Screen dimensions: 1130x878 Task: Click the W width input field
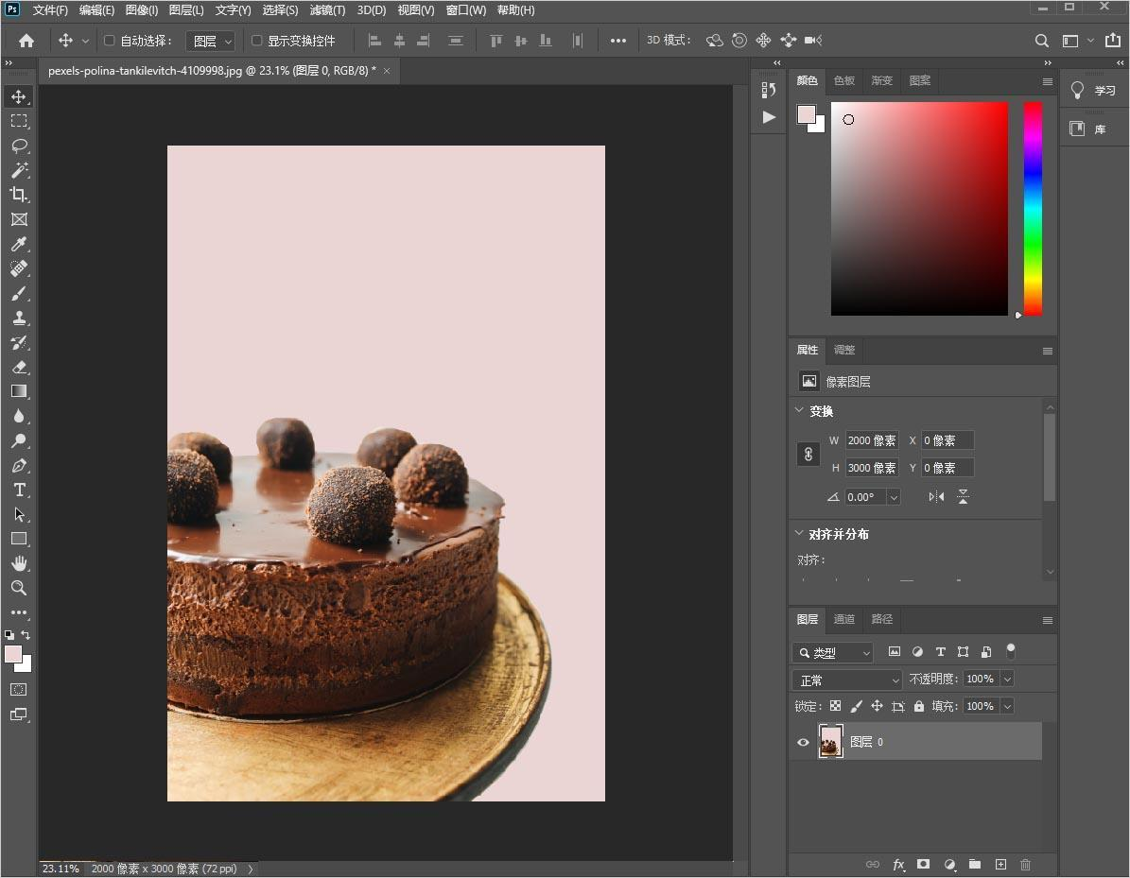(x=871, y=440)
